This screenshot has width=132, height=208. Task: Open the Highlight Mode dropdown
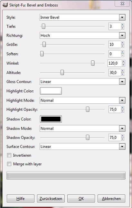[x=82, y=100]
